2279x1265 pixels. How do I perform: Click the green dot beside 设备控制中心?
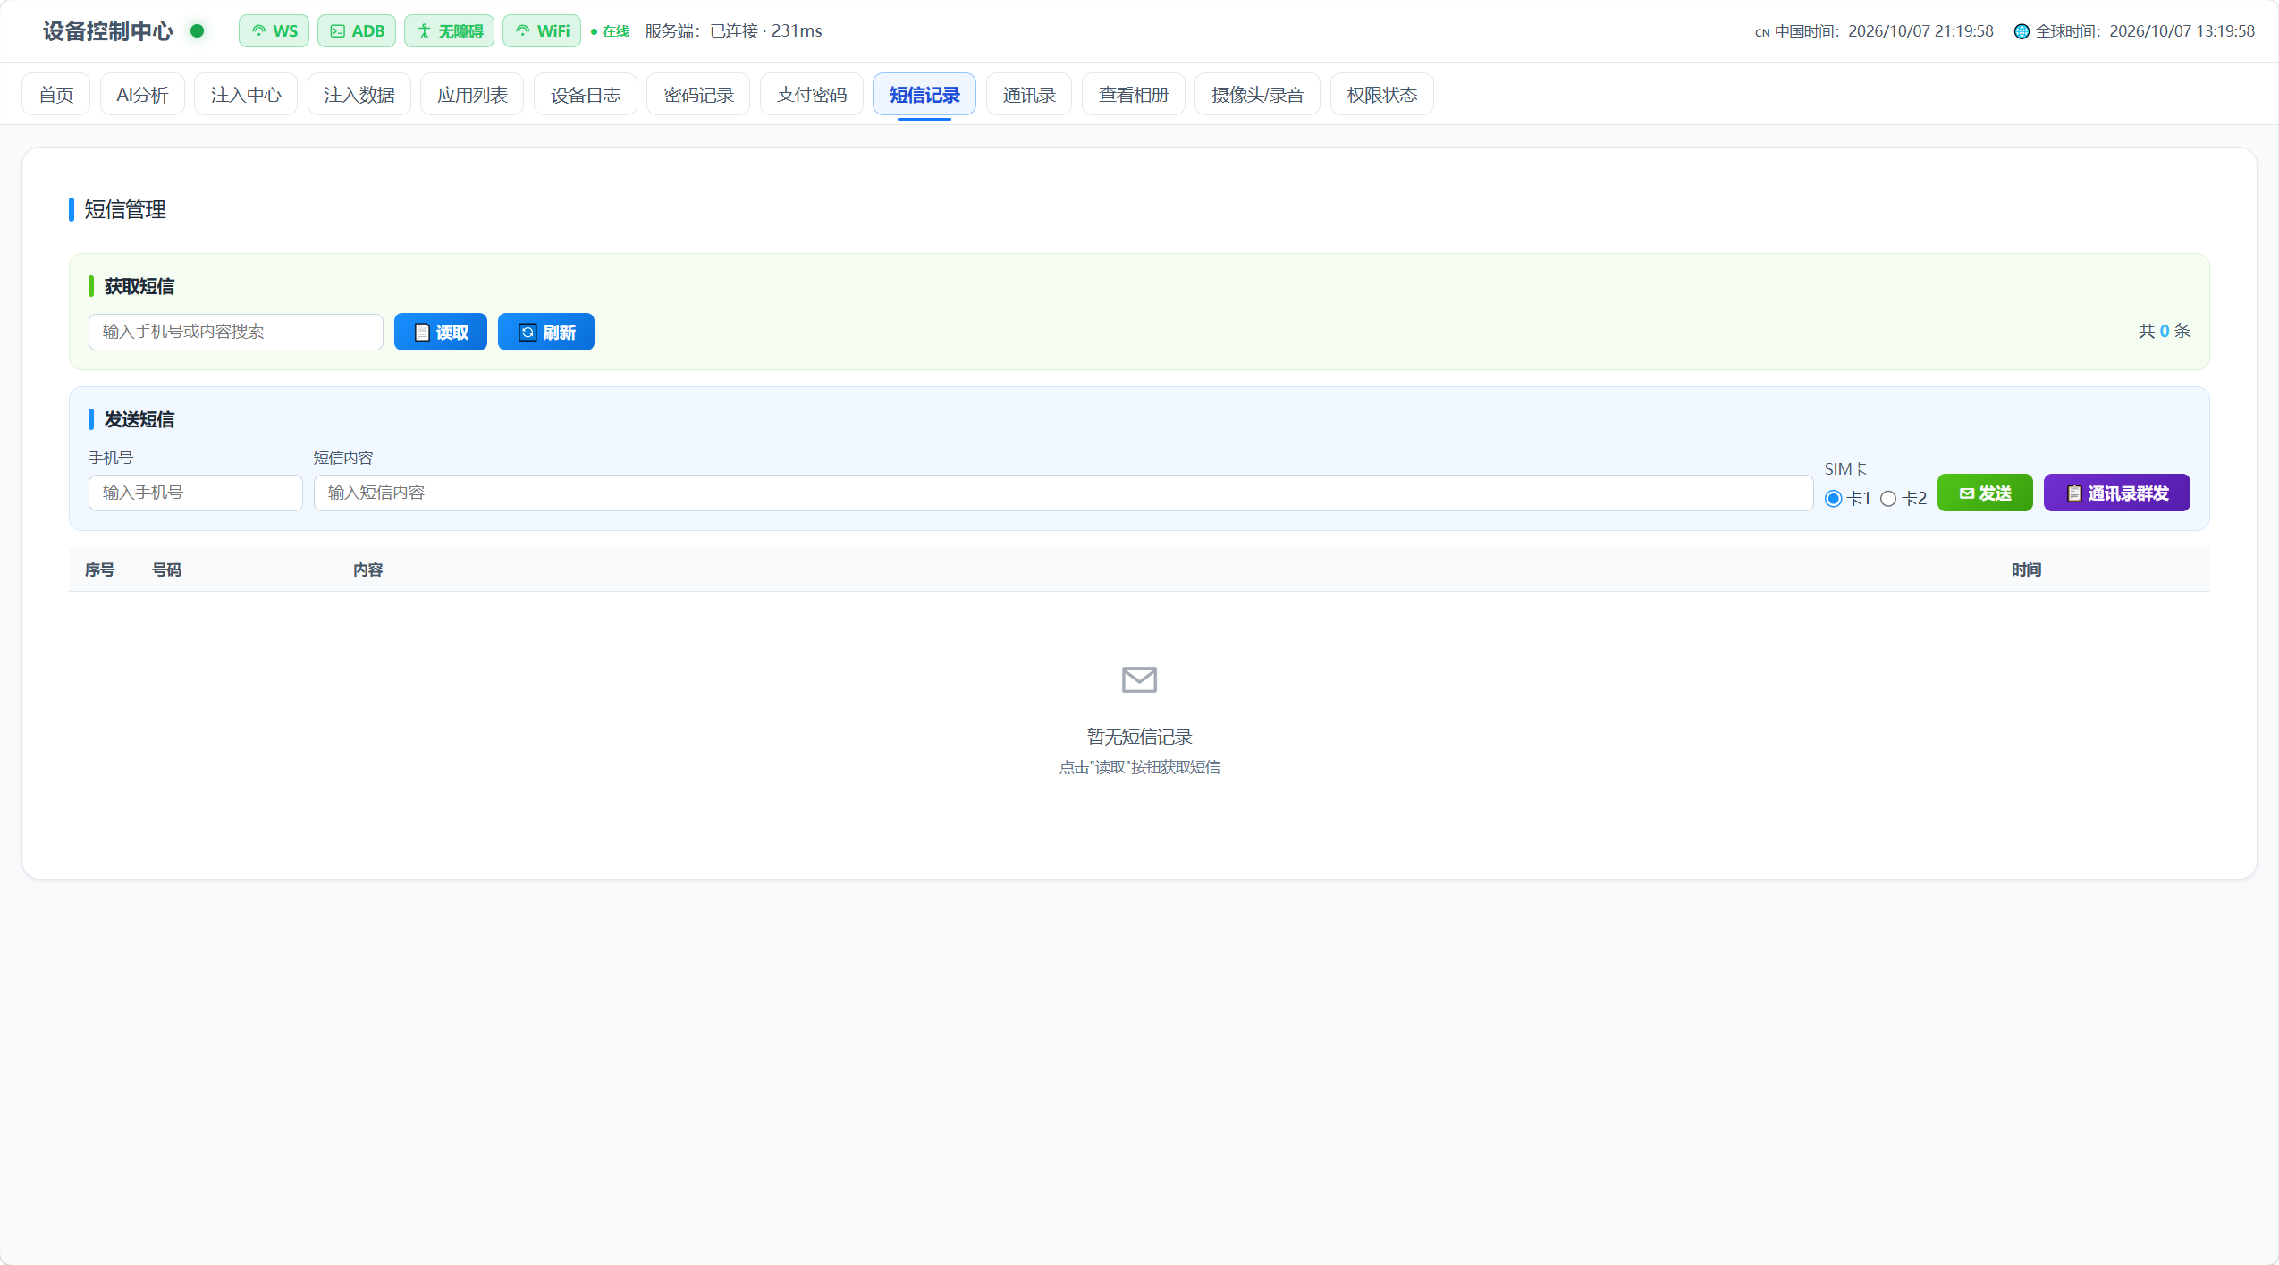pyautogui.click(x=198, y=31)
